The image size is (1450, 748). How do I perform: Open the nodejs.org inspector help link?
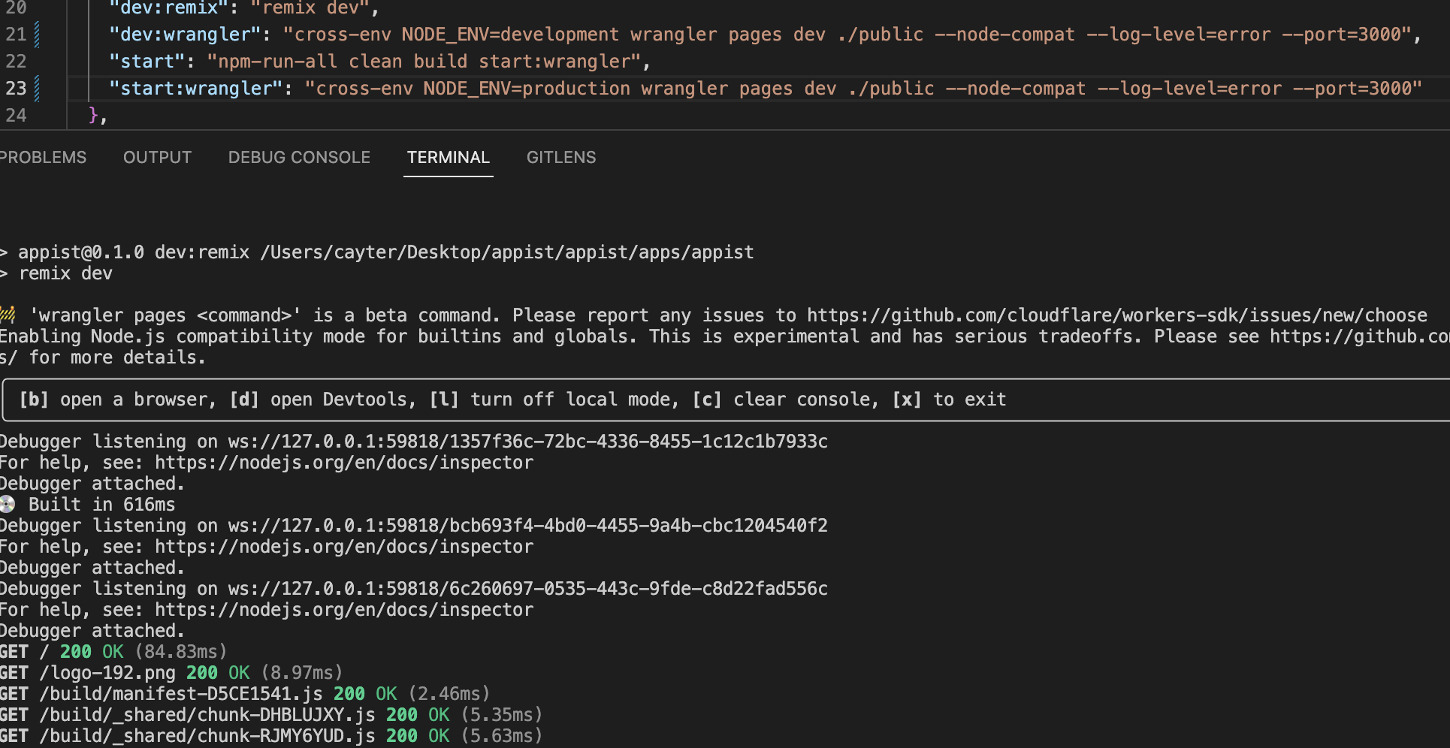[x=343, y=462]
